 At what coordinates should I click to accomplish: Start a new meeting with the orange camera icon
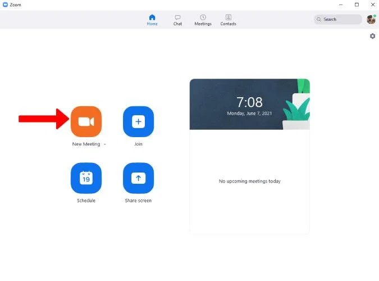tap(86, 121)
